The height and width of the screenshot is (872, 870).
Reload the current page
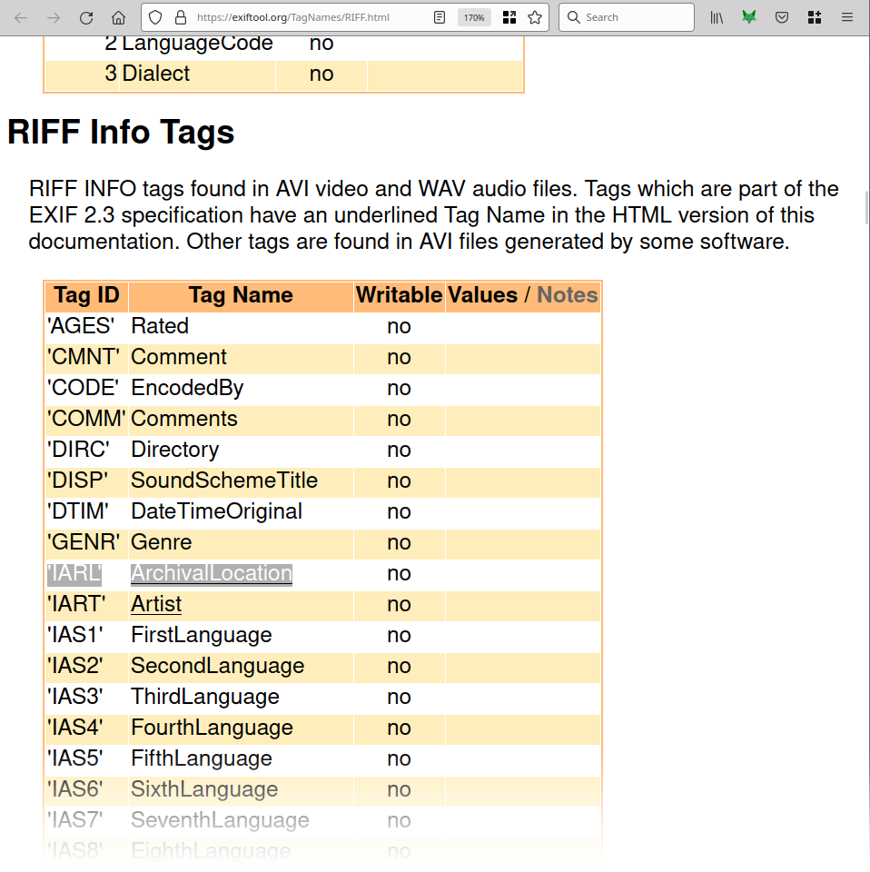[86, 17]
